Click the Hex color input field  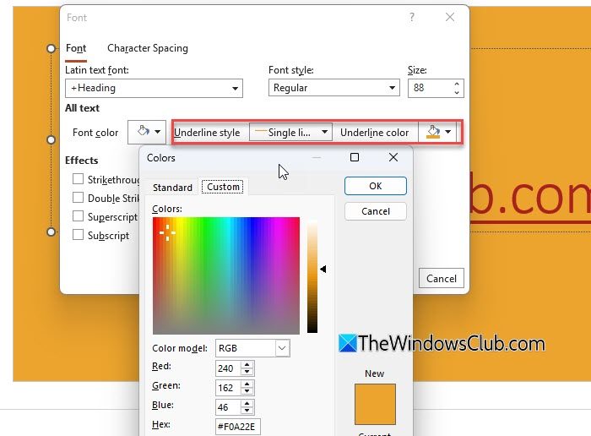(x=237, y=427)
